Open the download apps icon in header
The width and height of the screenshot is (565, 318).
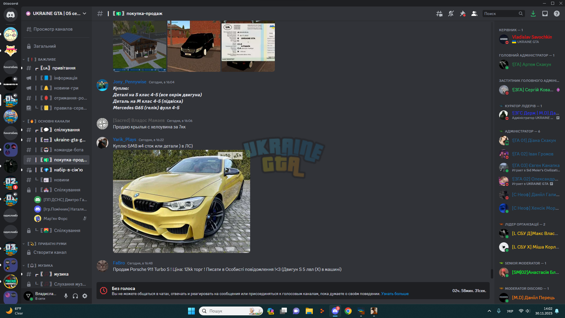pos(533,14)
